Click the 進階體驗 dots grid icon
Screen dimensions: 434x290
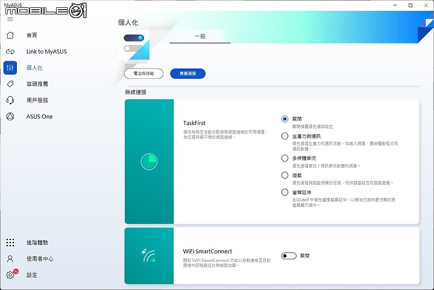pos(10,242)
